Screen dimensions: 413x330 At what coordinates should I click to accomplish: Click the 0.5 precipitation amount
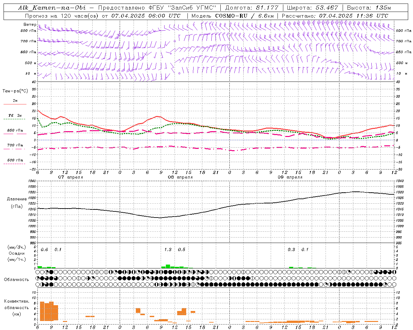coord(182,250)
